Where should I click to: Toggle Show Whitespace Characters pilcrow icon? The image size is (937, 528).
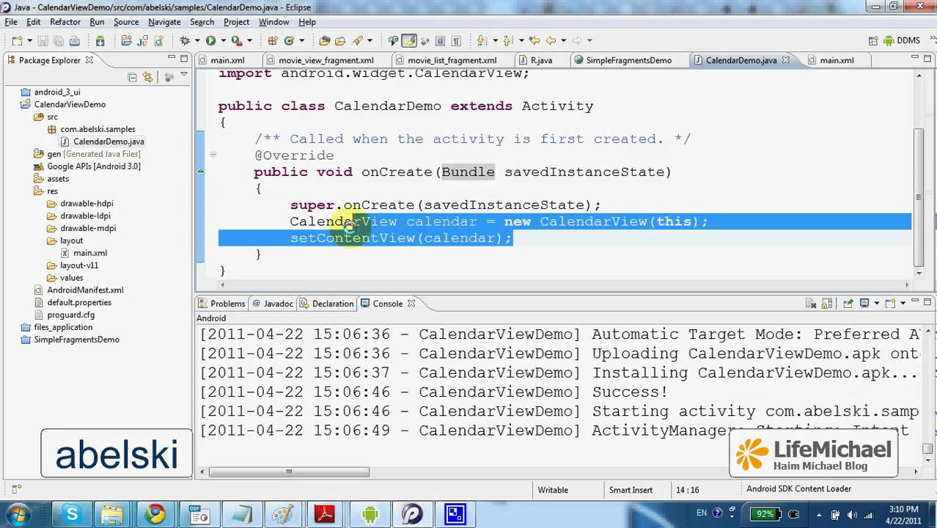coord(455,41)
